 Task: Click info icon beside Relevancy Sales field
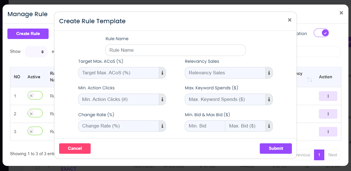(269, 73)
